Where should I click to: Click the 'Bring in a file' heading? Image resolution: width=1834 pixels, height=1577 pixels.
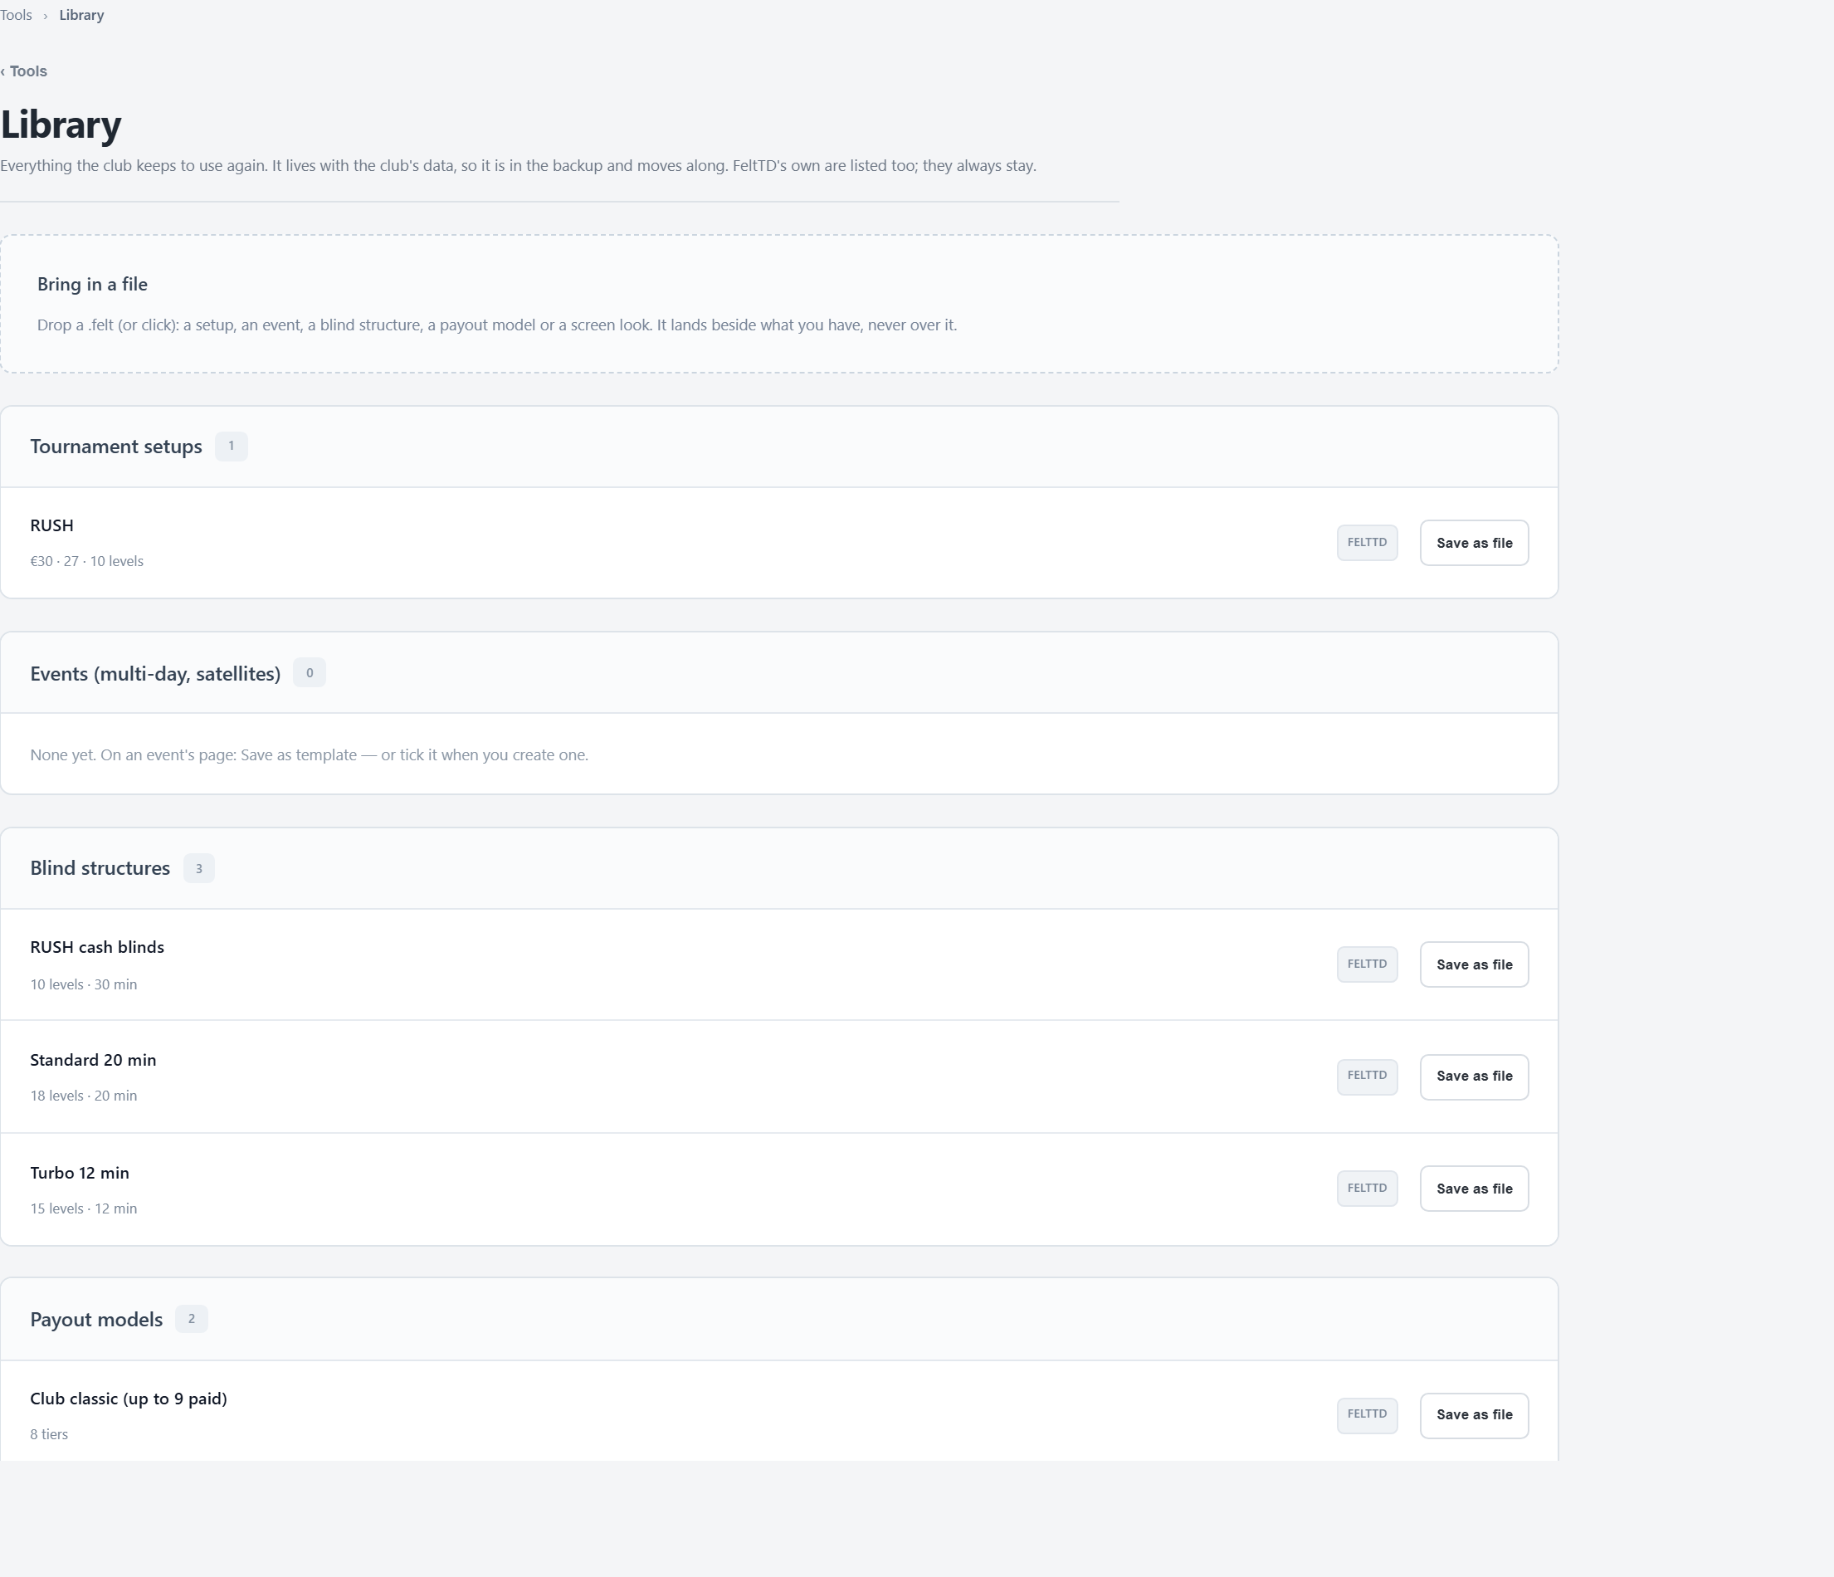(x=92, y=284)
